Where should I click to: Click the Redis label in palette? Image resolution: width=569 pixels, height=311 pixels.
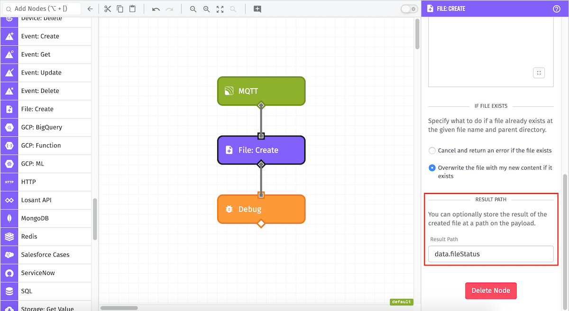click(x=29, y=237)
